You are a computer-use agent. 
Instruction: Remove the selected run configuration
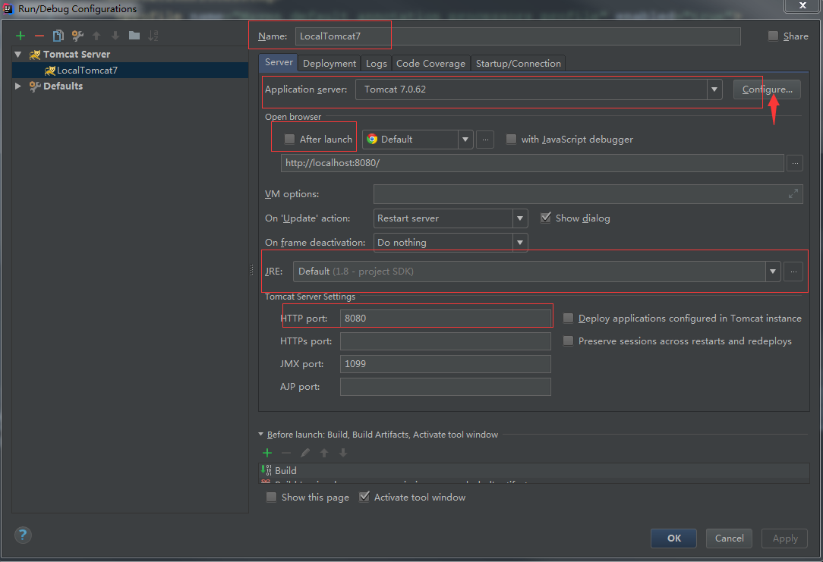click(39, 36)
